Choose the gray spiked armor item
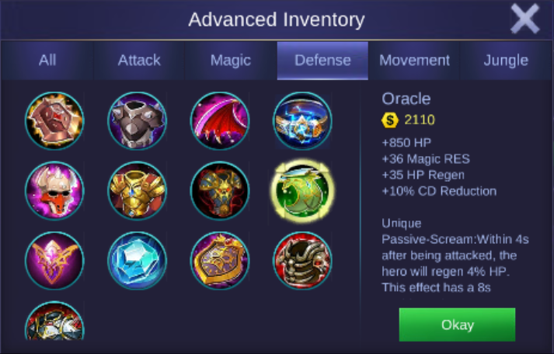The height and width of the screenshot is (354, 554). point(137,120)
